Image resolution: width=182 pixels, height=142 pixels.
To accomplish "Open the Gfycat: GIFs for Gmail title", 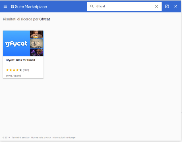I will click(20, 60).
